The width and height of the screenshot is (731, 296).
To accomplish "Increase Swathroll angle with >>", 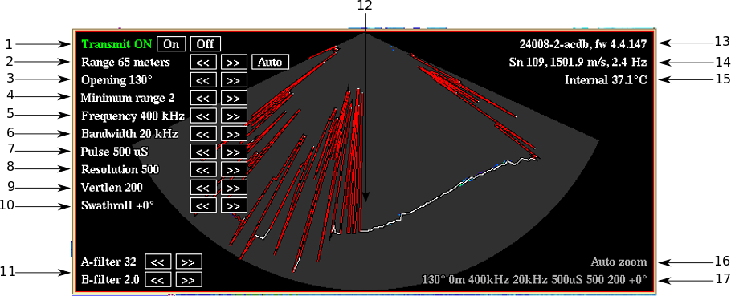I will (x=234, y=205).
